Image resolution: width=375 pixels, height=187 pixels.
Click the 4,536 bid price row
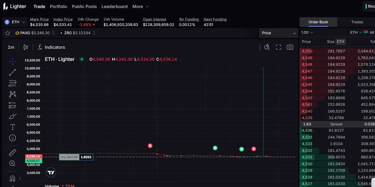click(337, 130)
